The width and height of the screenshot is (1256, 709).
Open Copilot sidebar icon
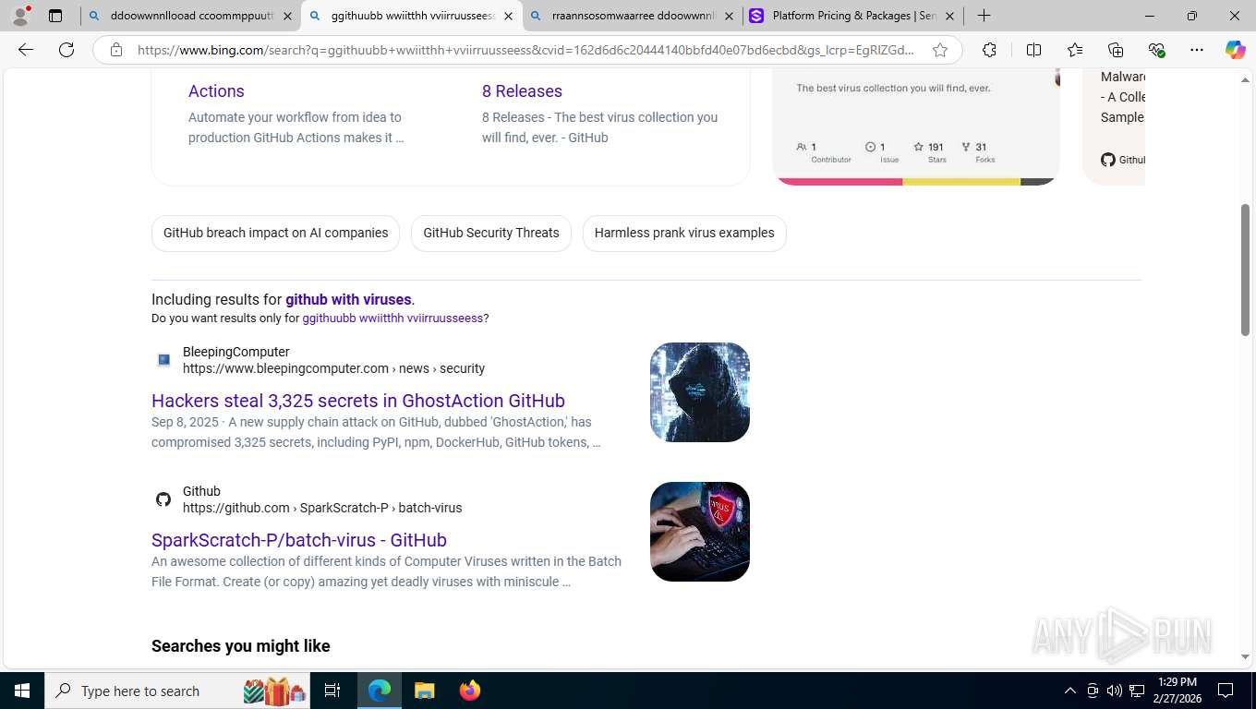coord(1236,50)
